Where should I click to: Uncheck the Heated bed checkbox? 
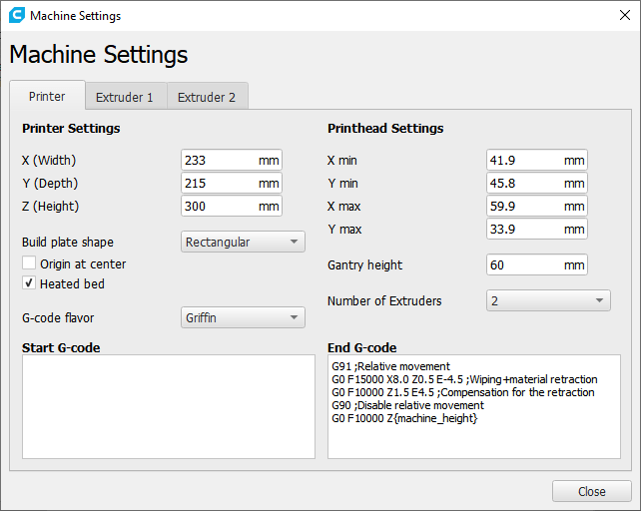pyautogui.click(x=29, y=282)
